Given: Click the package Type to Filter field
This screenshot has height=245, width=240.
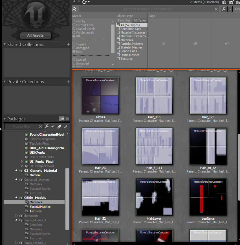Looking at the screenshot, I should pyautogui.click(x=21, y=127).
